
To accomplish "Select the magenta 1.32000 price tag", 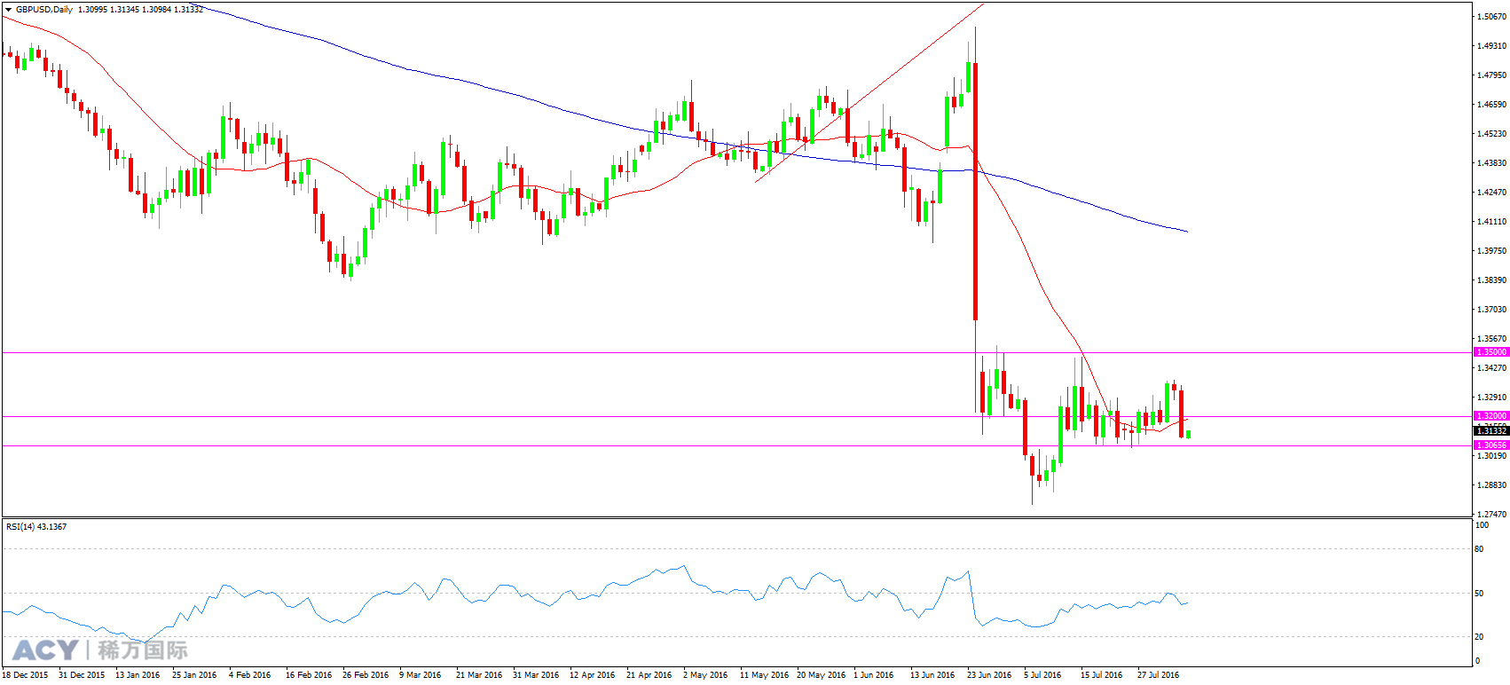I will click(1491, 416).
